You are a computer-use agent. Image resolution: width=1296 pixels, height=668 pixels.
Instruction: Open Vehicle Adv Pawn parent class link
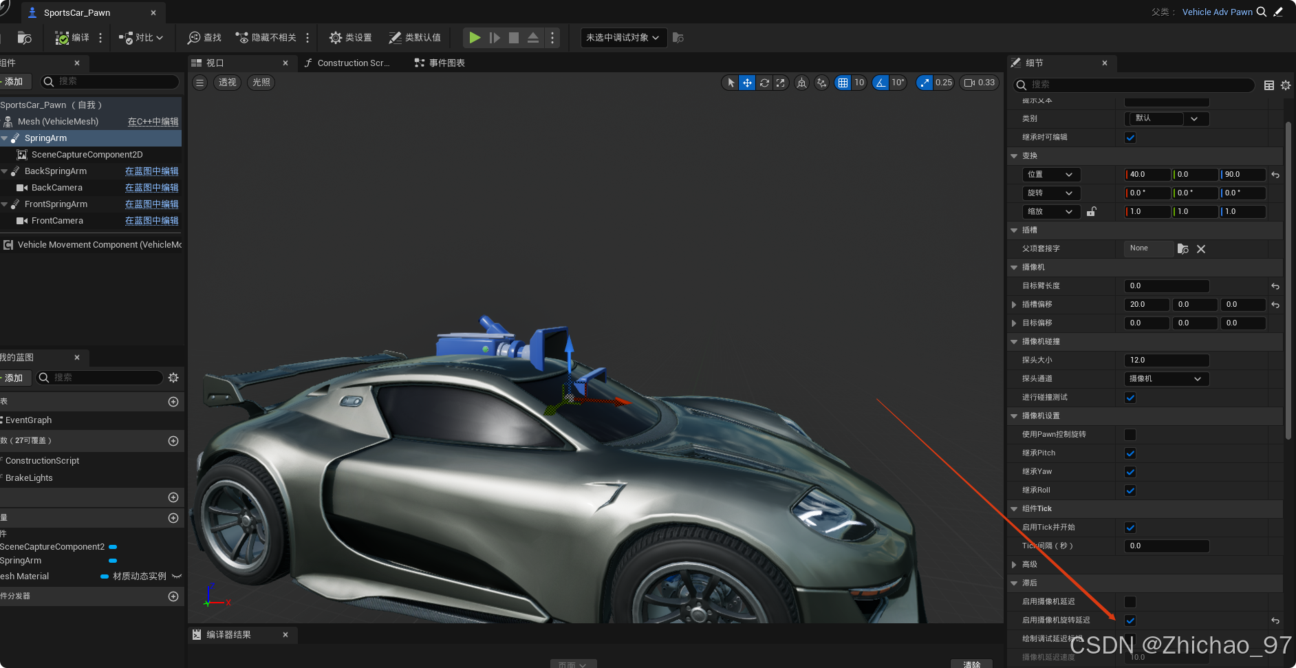tap(1217, 12)
